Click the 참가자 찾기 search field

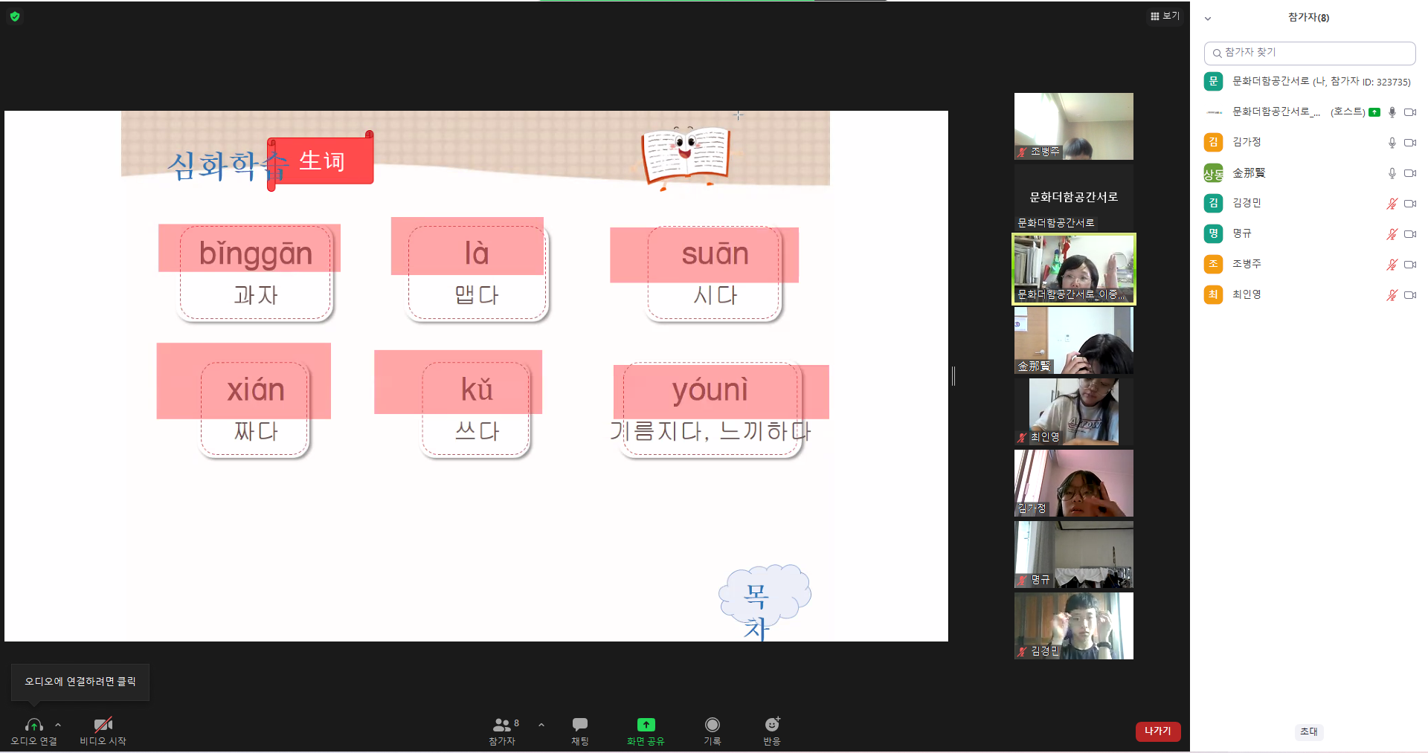click(1309, 53)
